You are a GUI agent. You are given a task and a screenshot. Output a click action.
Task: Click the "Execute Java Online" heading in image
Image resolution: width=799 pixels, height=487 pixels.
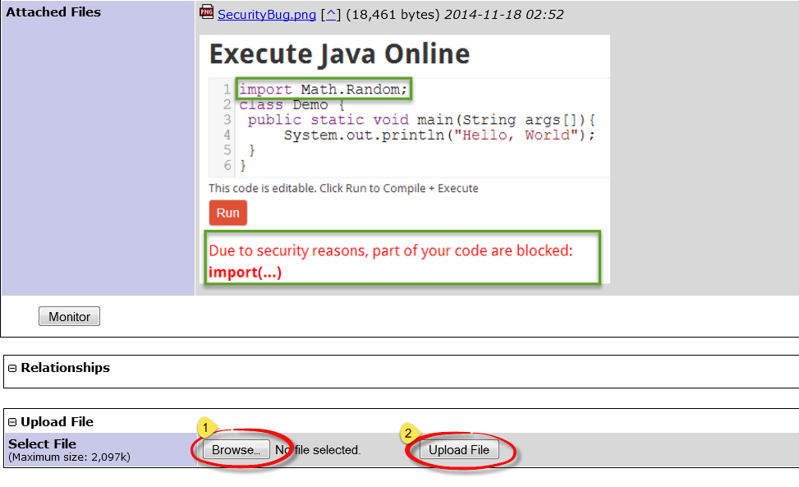pyautogui.click(x=339, y=54)
